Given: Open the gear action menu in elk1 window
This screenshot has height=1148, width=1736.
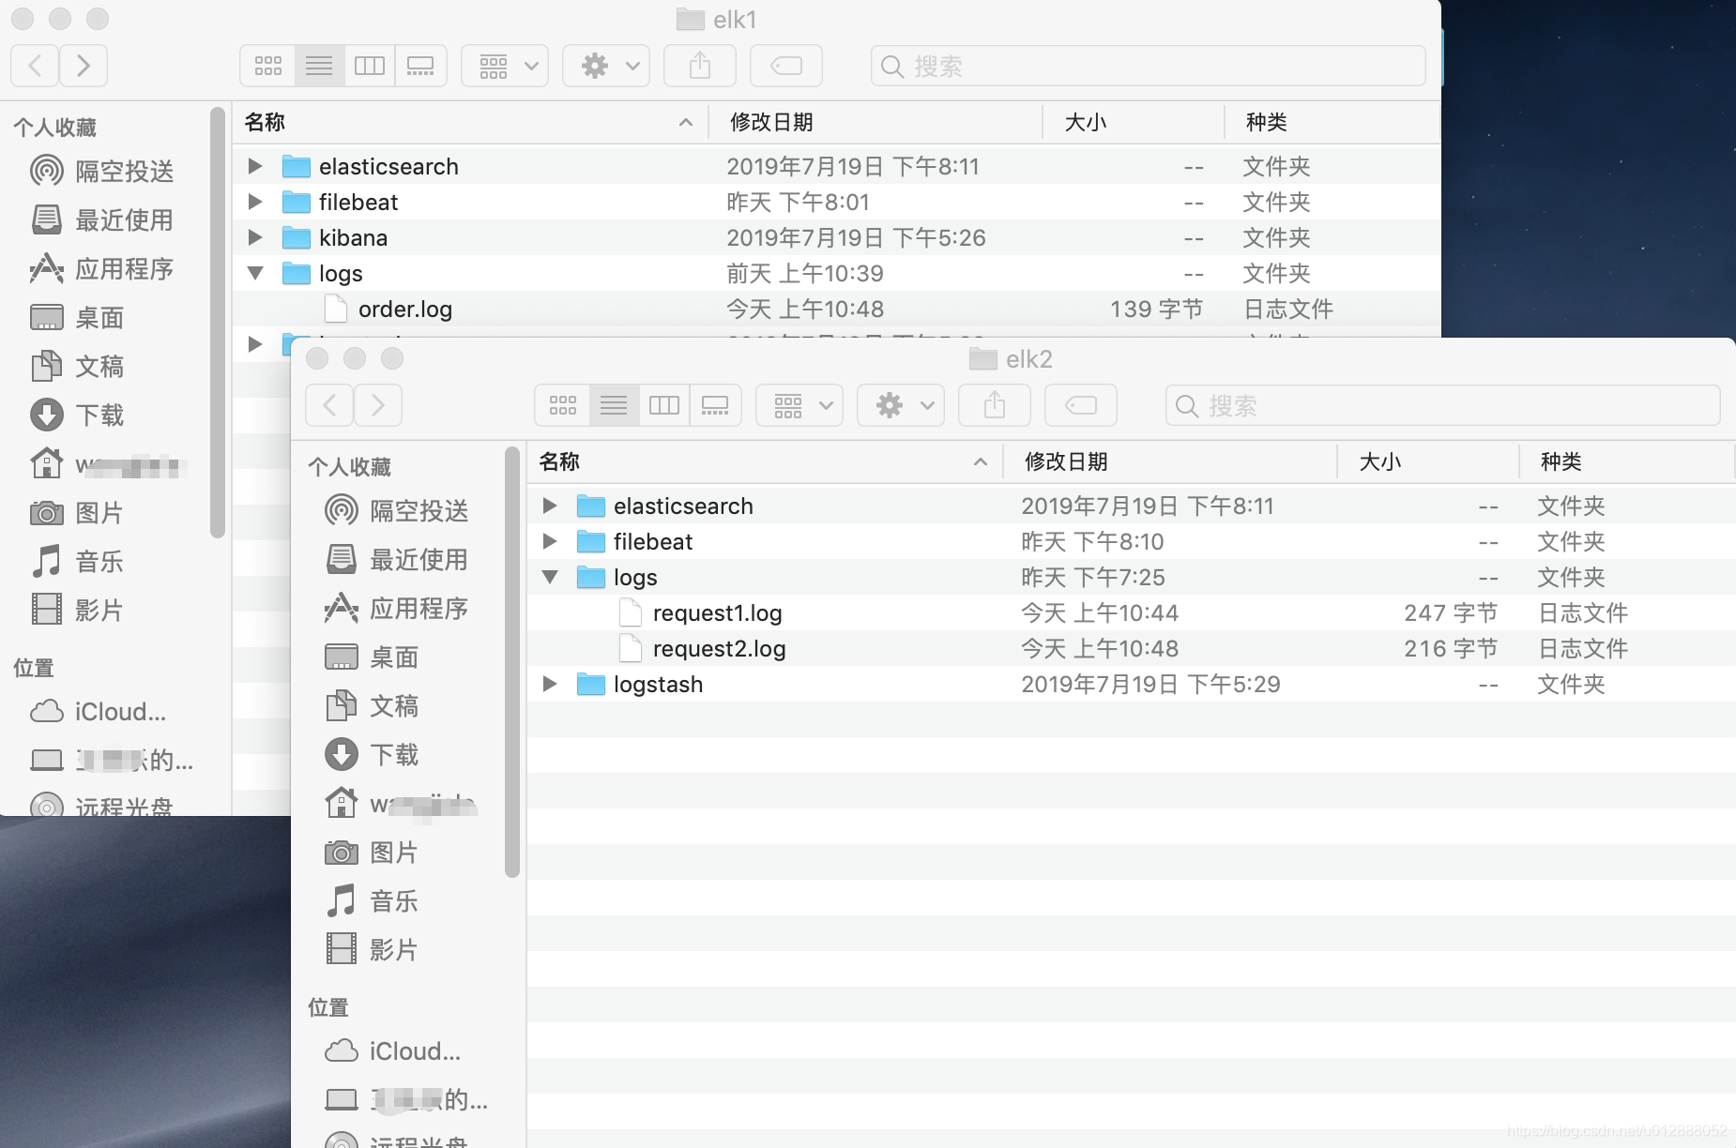Looking at the screenshot, I should click(606, 66).
